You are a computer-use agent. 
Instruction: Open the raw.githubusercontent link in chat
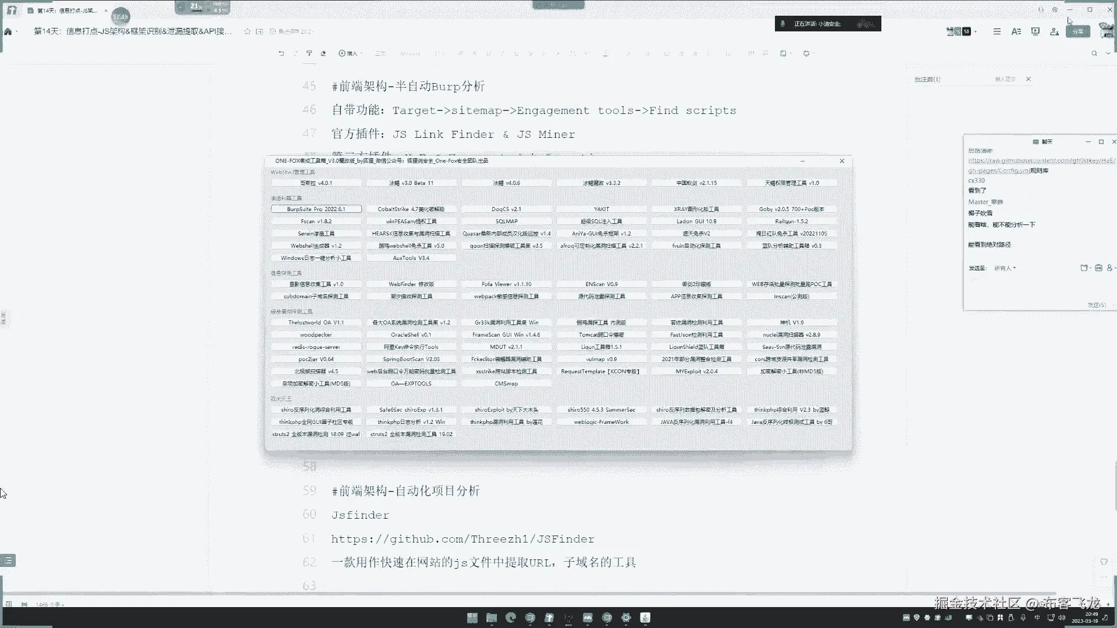click(1041, 160)
